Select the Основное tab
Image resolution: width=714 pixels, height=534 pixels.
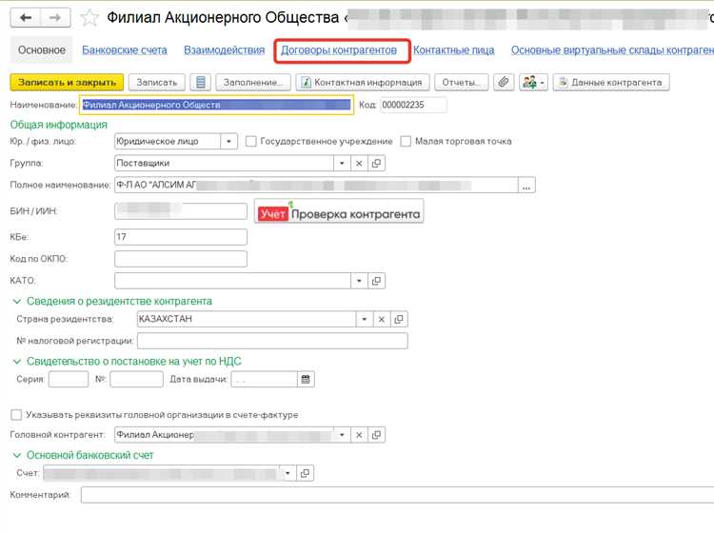coord(42,50)
